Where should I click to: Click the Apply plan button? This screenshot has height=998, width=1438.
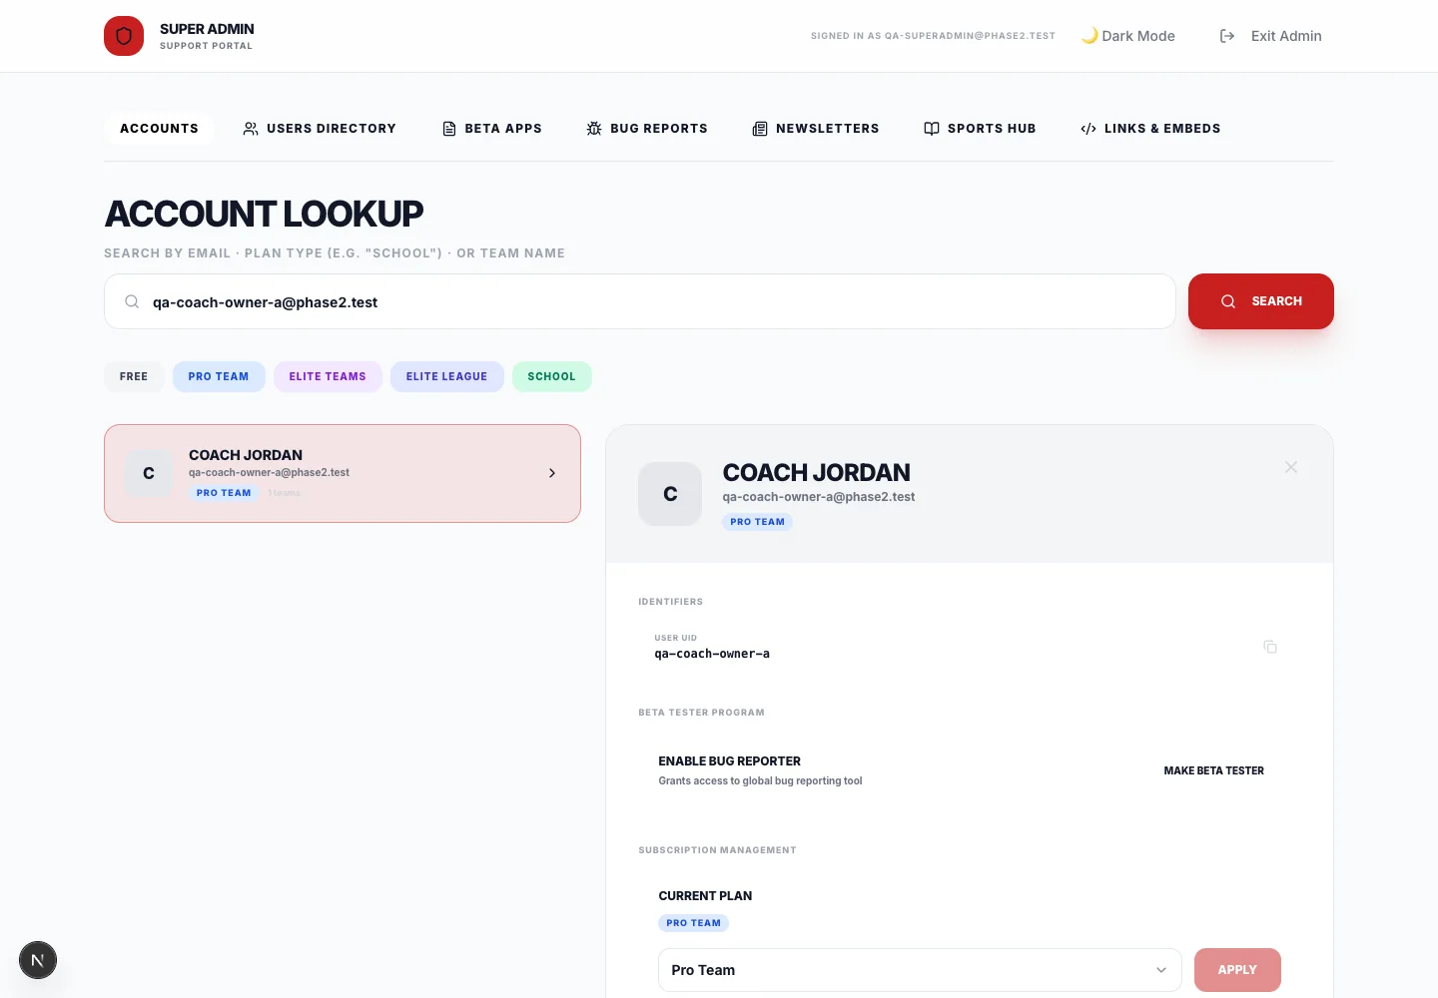point(1237,970)
